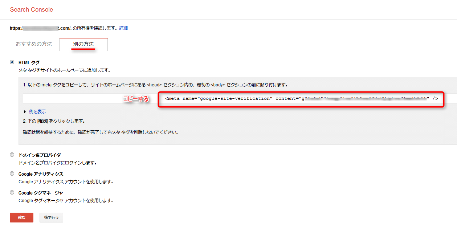This screenshot has height=229, width=457.
Task: Choose the Google タグマネージャ radio button
Action: point(12,192)
